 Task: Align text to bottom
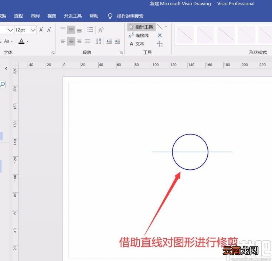coord(79,30)
